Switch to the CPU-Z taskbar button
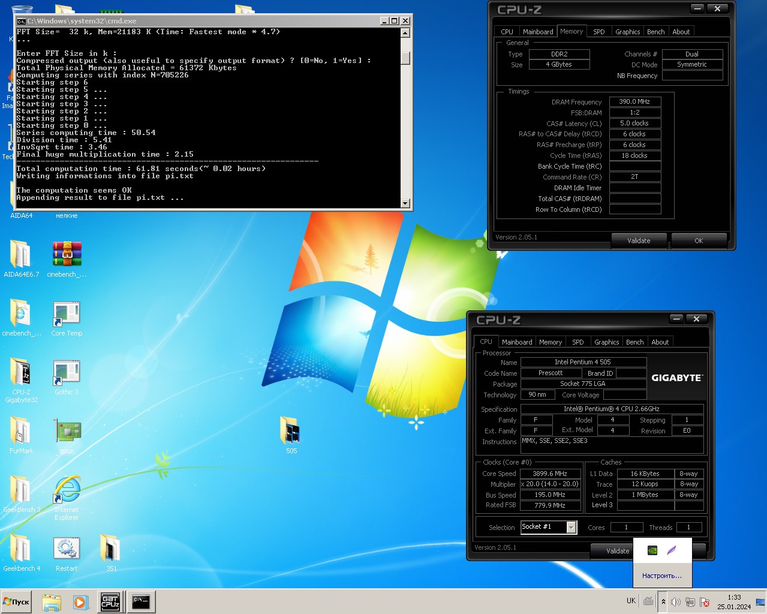 coord(110,601)
